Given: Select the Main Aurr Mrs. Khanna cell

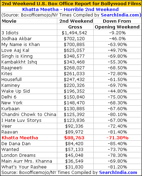Looking at the screenshot, I should pos(29,161).
